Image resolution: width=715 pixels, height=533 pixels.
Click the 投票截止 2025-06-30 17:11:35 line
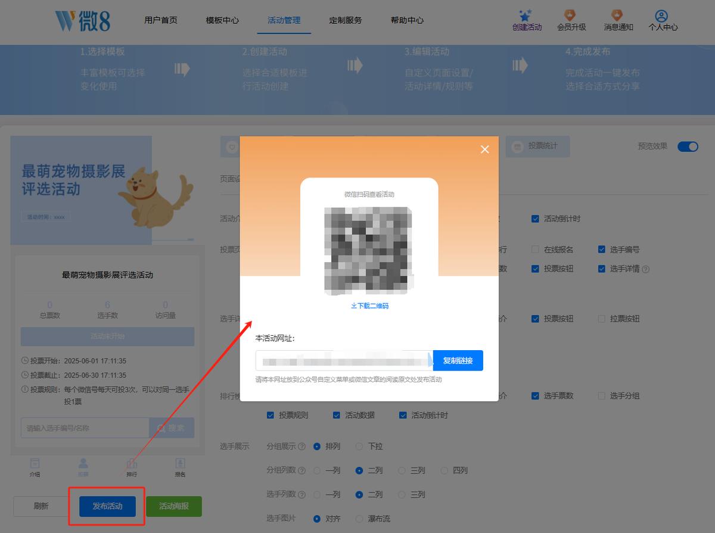tap(74, 375)
